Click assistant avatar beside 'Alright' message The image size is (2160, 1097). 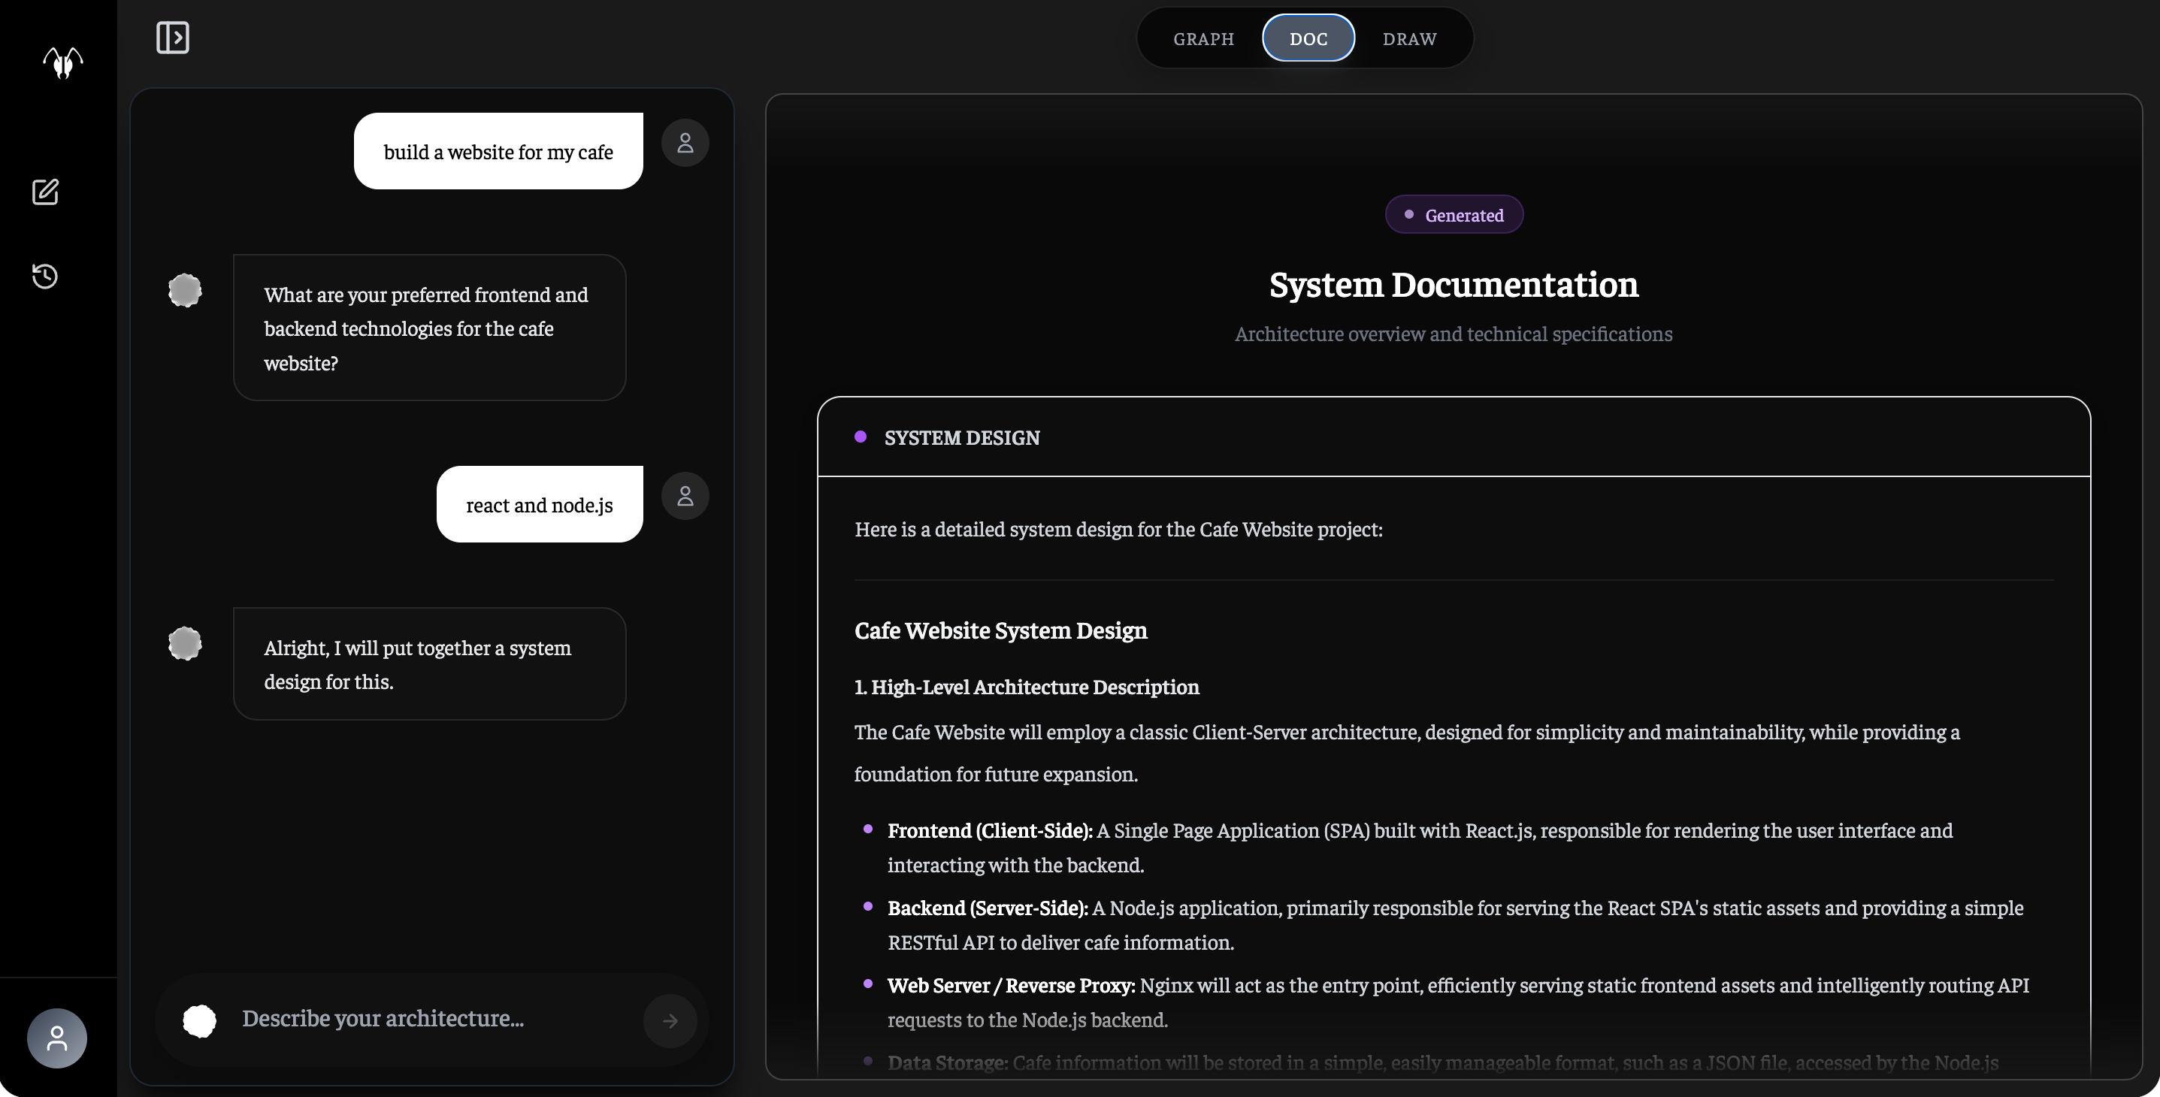pyautogui.click(x=186, y=644)
